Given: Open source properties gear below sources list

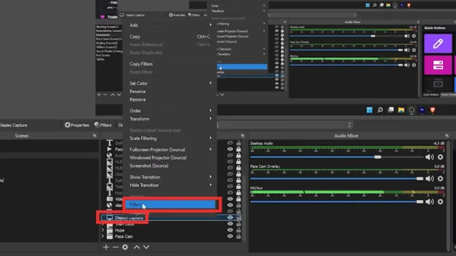Looking at the screenshot, I should pyautogui.click(x=125, y=247).
